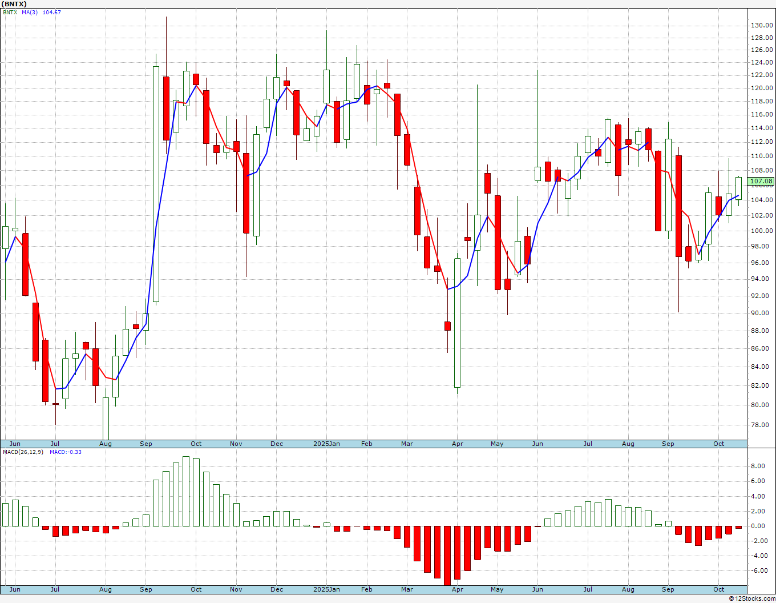Select the BNTX legend label beside MA(3)
The width and height of the screenshot is (776, 603).
pyautogui.click(x=9, y=12)
